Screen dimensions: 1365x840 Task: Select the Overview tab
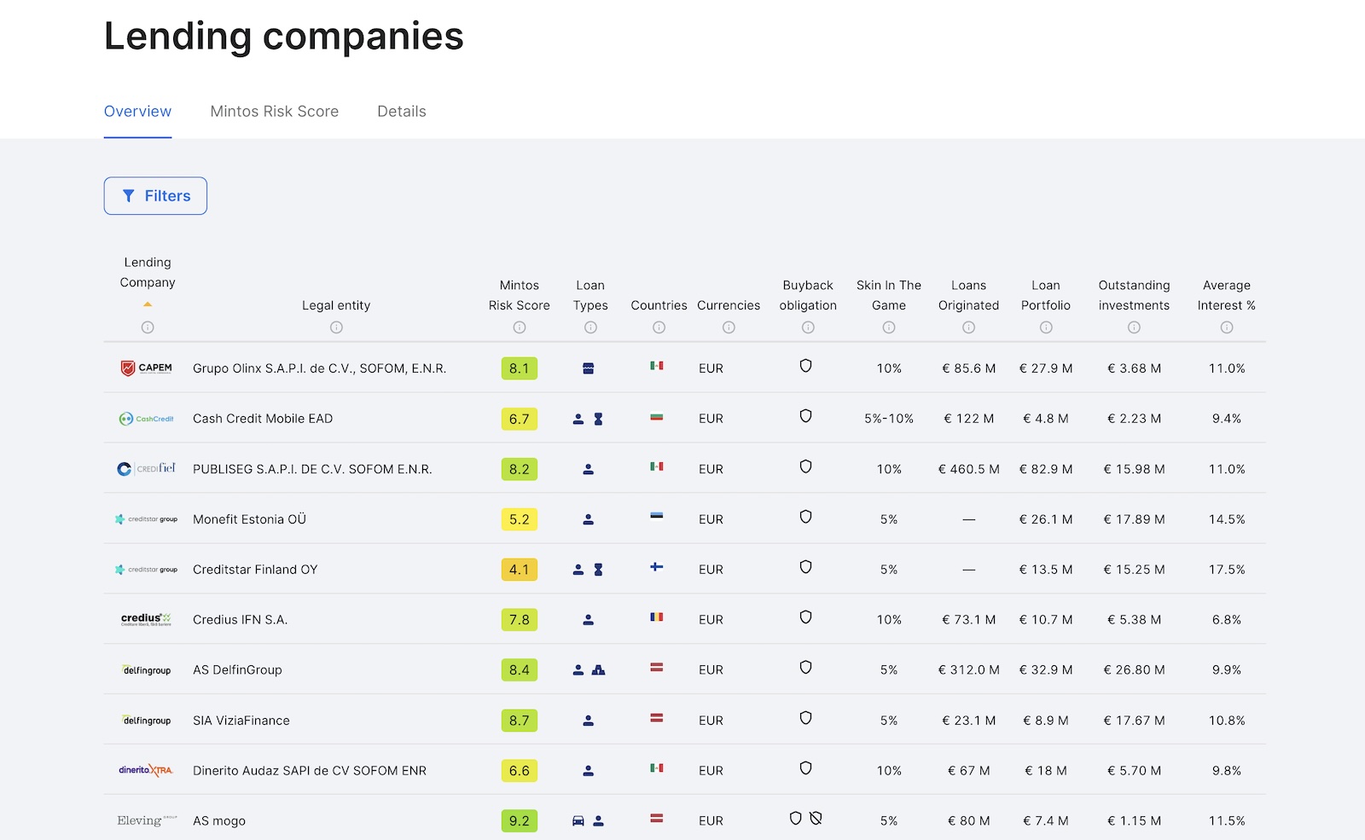tap(137, 112)
